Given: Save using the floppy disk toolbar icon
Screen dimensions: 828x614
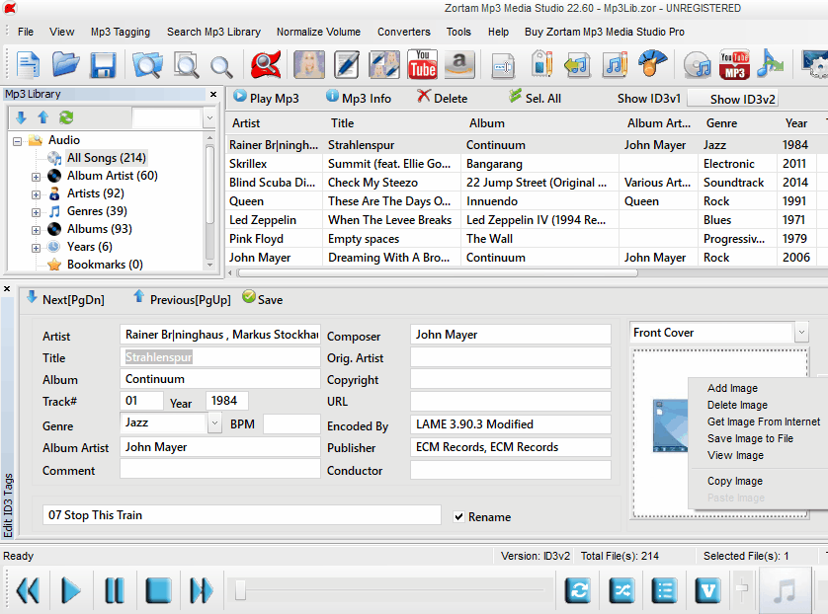Looking at the screenshot, I should [103, 65].
